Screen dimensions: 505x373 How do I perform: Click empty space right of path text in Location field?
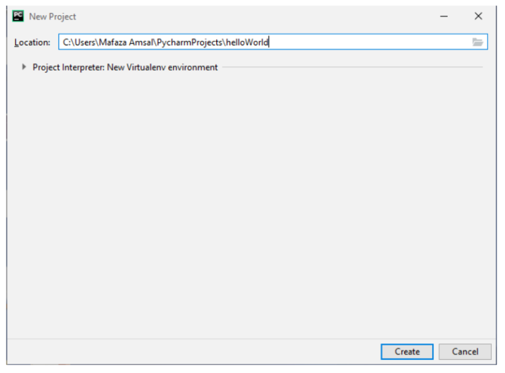pos(370,42)
